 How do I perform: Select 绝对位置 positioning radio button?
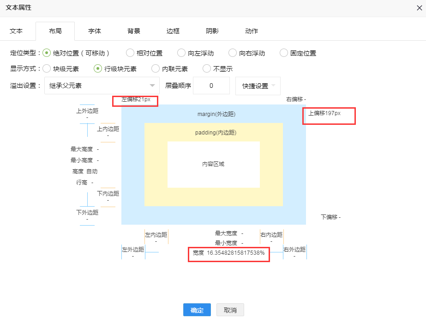(47, 53)
